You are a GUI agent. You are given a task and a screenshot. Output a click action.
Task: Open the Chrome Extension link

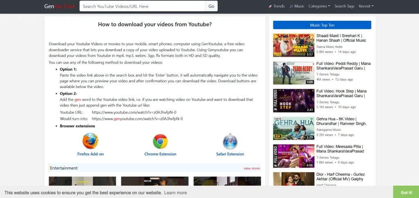click(x=160, y=154)
